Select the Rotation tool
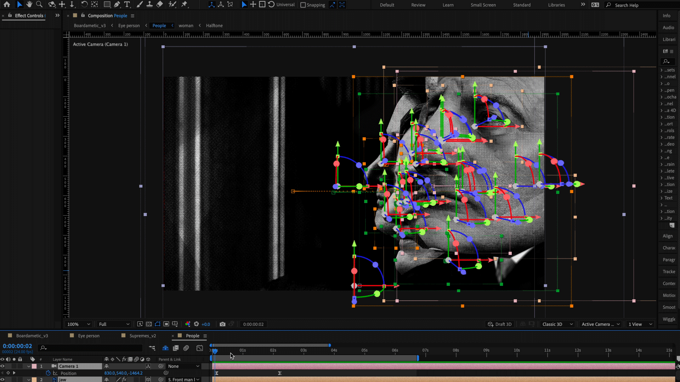This screenshot has width=680, height=382. click(x=84, y=5)
